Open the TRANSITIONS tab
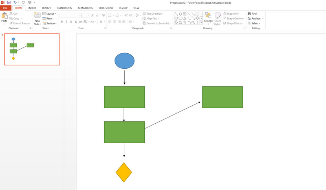 coord(64,8)
